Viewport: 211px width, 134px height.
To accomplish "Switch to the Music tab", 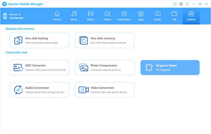I will [74, 16].
